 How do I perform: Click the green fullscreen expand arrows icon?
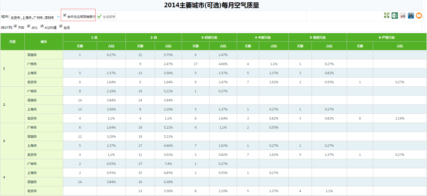click(x=387, y=16)
